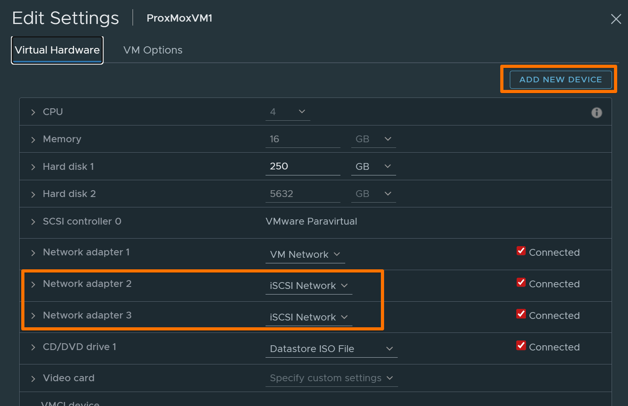Click the Hard disk 1 size field
Screen dimensions: 628x406
[302, 167]
